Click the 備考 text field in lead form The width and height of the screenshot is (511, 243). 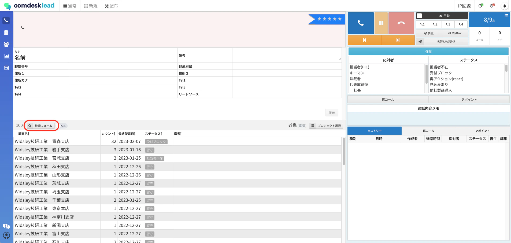click(x=287, y=55)
